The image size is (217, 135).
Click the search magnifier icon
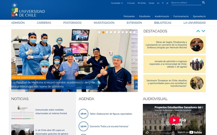203,2
